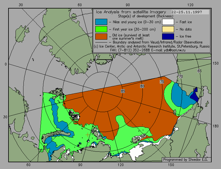Click the No data pale yellow swatch
The height and width of the screenshot is (169, 221).
(x=168, y=29)
